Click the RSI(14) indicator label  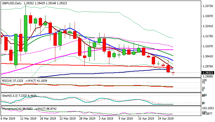pyautogui.click(x=11, y=81)
